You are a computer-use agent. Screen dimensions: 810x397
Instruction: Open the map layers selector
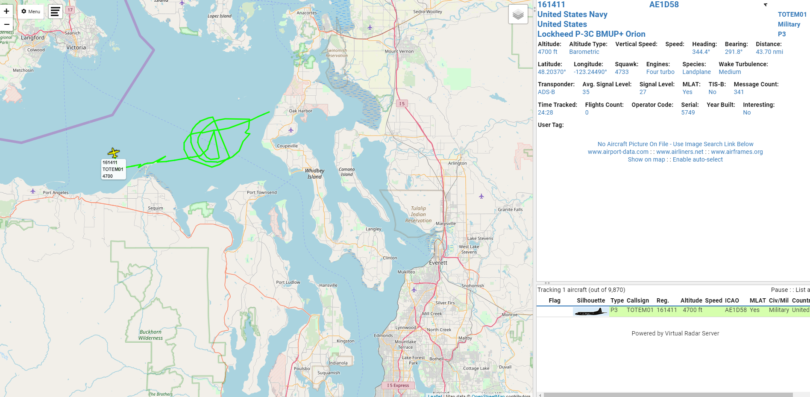pyautogui.click(x=518, y=15)
